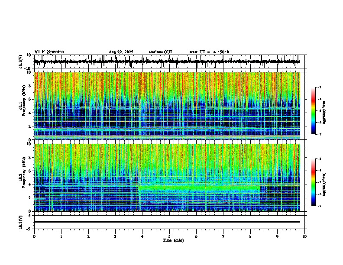
Task: Click time axis tick label "2"
Action: coord(88,236)
